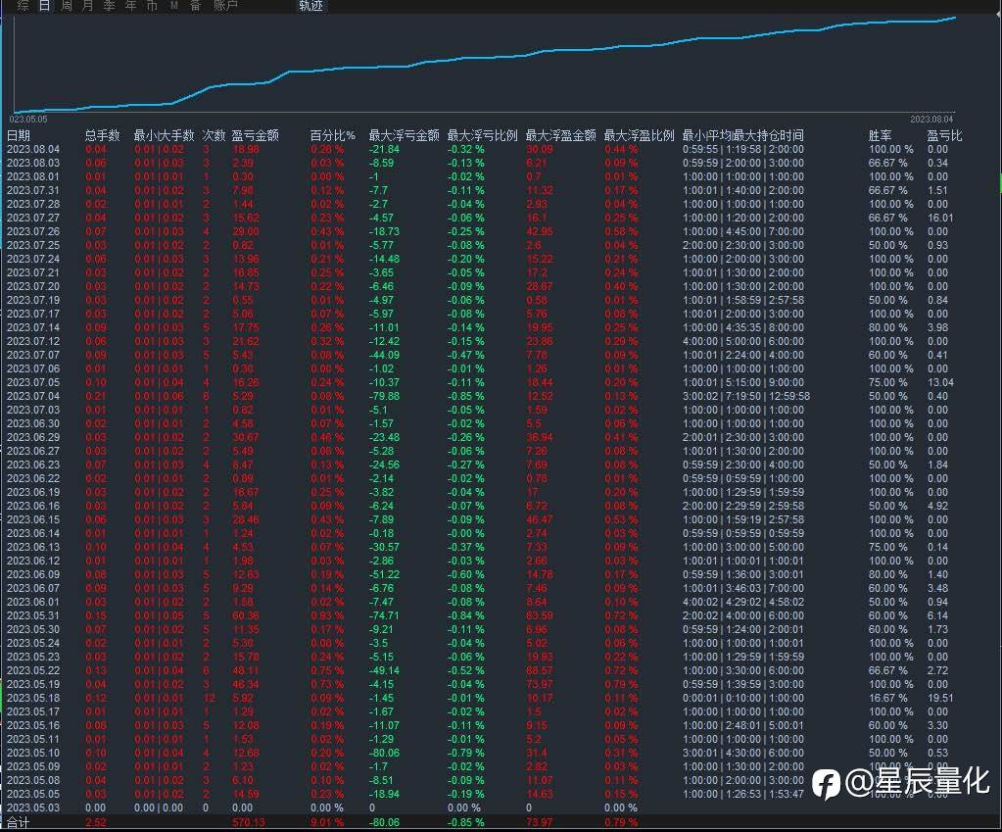Sort by the 百分比% column header
Image resolution: width=1002 pixels, height=832 pixels.
click(332, 135)
